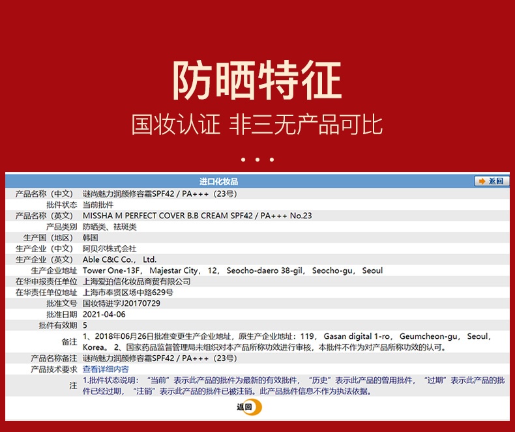Select the product name 谜尚魅力润颜修容霜SPF42 in the first table row
The image size is (515, 432).
(x=128, y=194)
